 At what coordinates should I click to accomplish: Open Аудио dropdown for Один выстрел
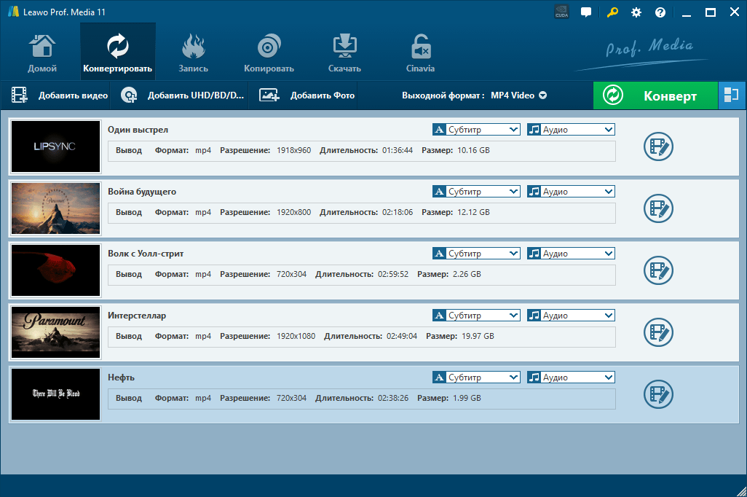coord(571,130)
